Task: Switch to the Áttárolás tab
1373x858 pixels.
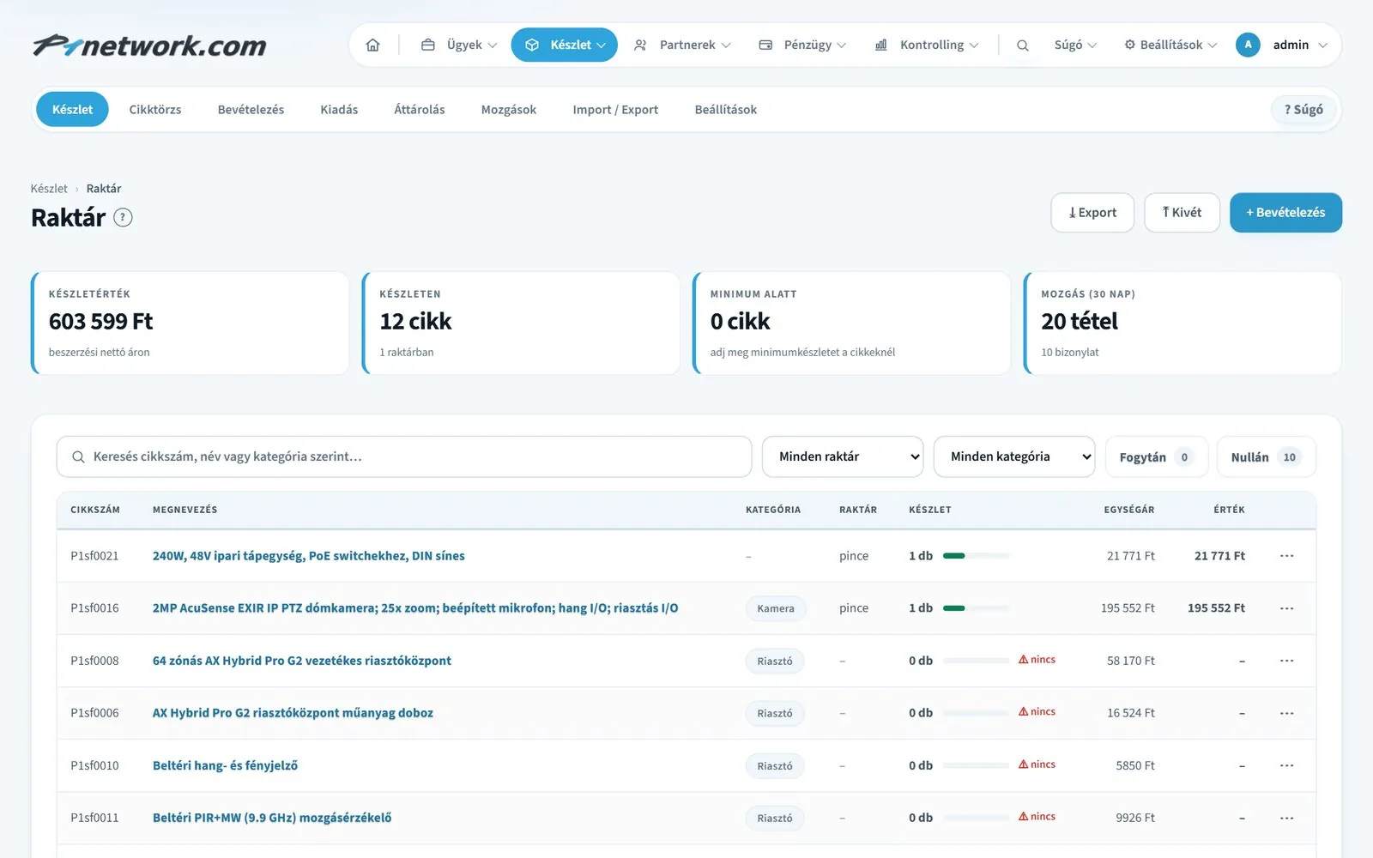Action: (x=420, y=110)
